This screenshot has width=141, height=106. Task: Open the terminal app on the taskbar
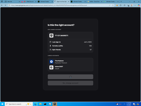pos(45,104)
